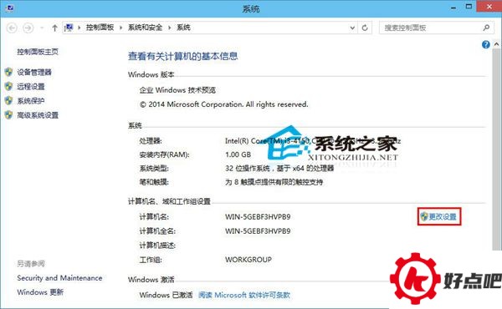Click the WORKGROUP value
This screenshot has width=502, height=309.
pyautogui.click(x=248, y=260)
